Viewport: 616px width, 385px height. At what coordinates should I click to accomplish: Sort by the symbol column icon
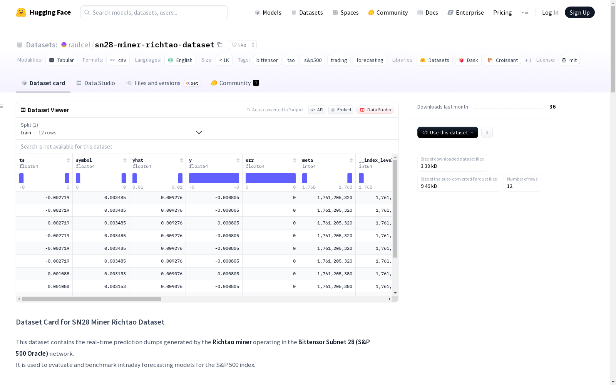[x=125, y=160]
